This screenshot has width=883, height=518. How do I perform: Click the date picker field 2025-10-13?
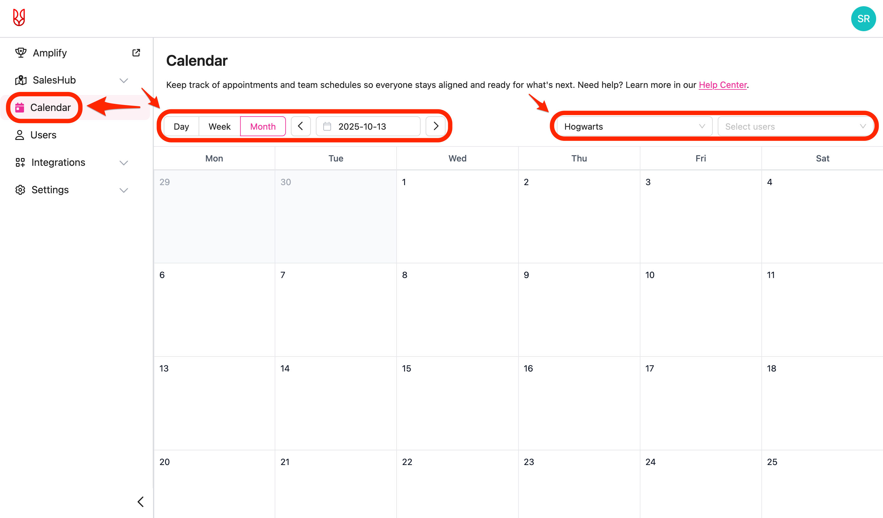click(368, 127)
